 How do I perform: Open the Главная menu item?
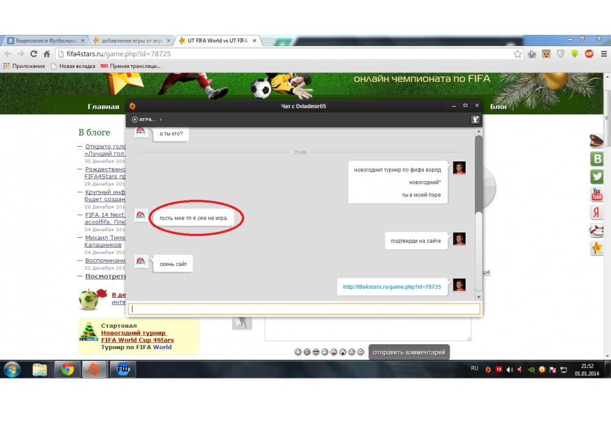[x=103, y=106]
